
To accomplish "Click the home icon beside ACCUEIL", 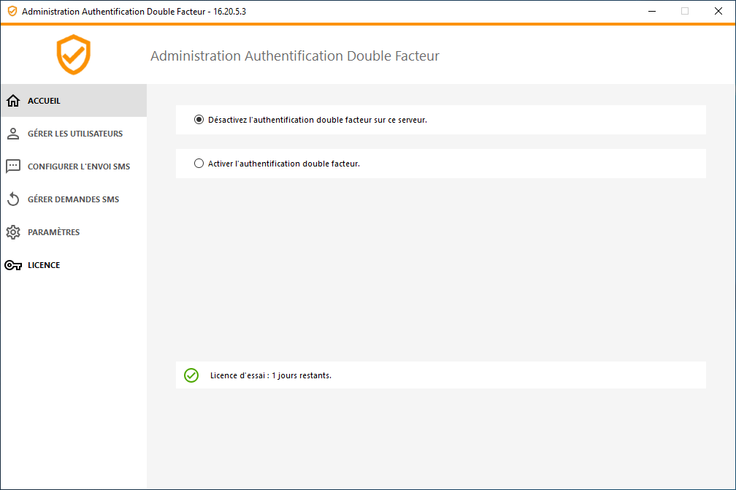I will [13, 101].
